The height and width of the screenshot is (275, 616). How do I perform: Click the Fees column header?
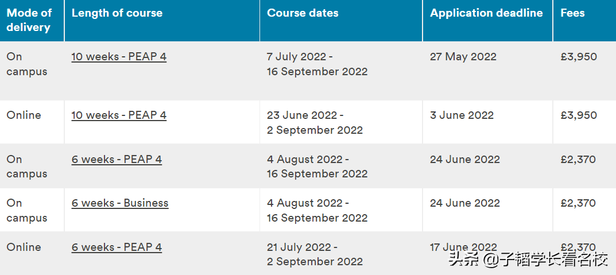tap(572, 13)
